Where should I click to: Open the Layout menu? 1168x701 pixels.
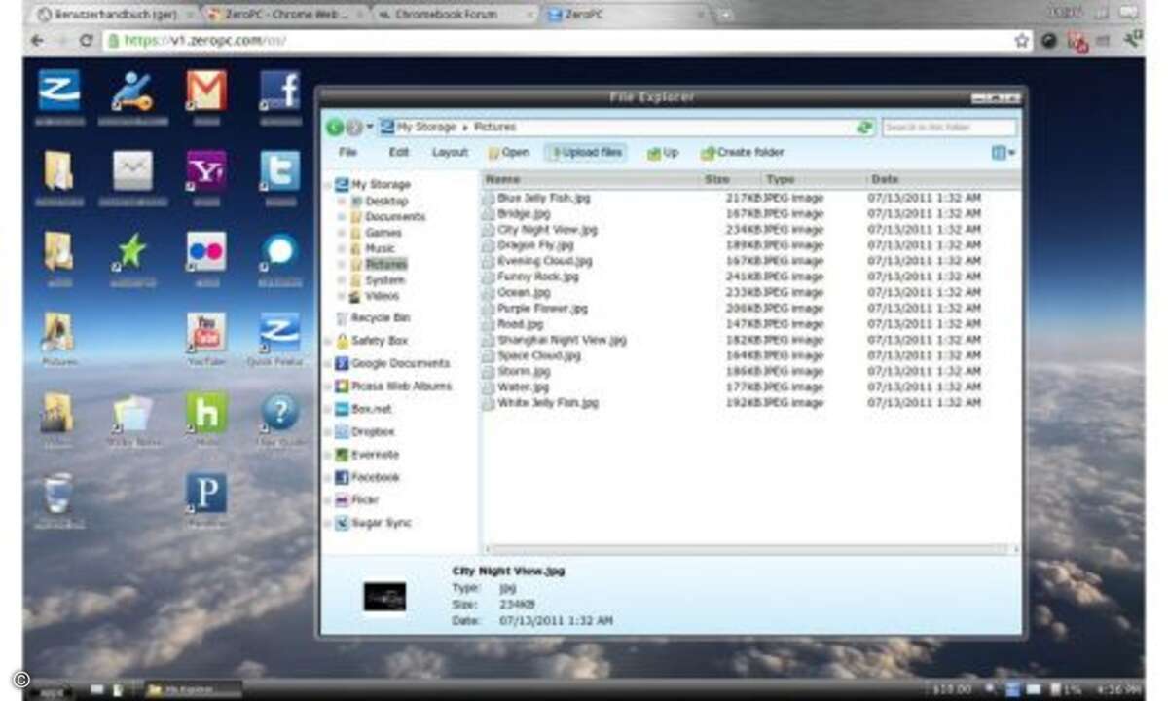coord(450,153)
